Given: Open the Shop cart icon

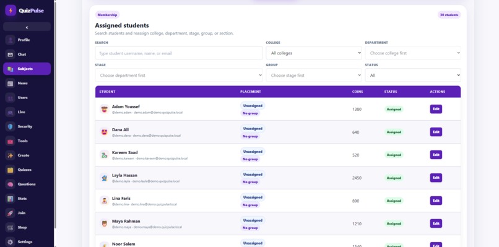Looking at the screenshot, I should [x=10, y=228].
